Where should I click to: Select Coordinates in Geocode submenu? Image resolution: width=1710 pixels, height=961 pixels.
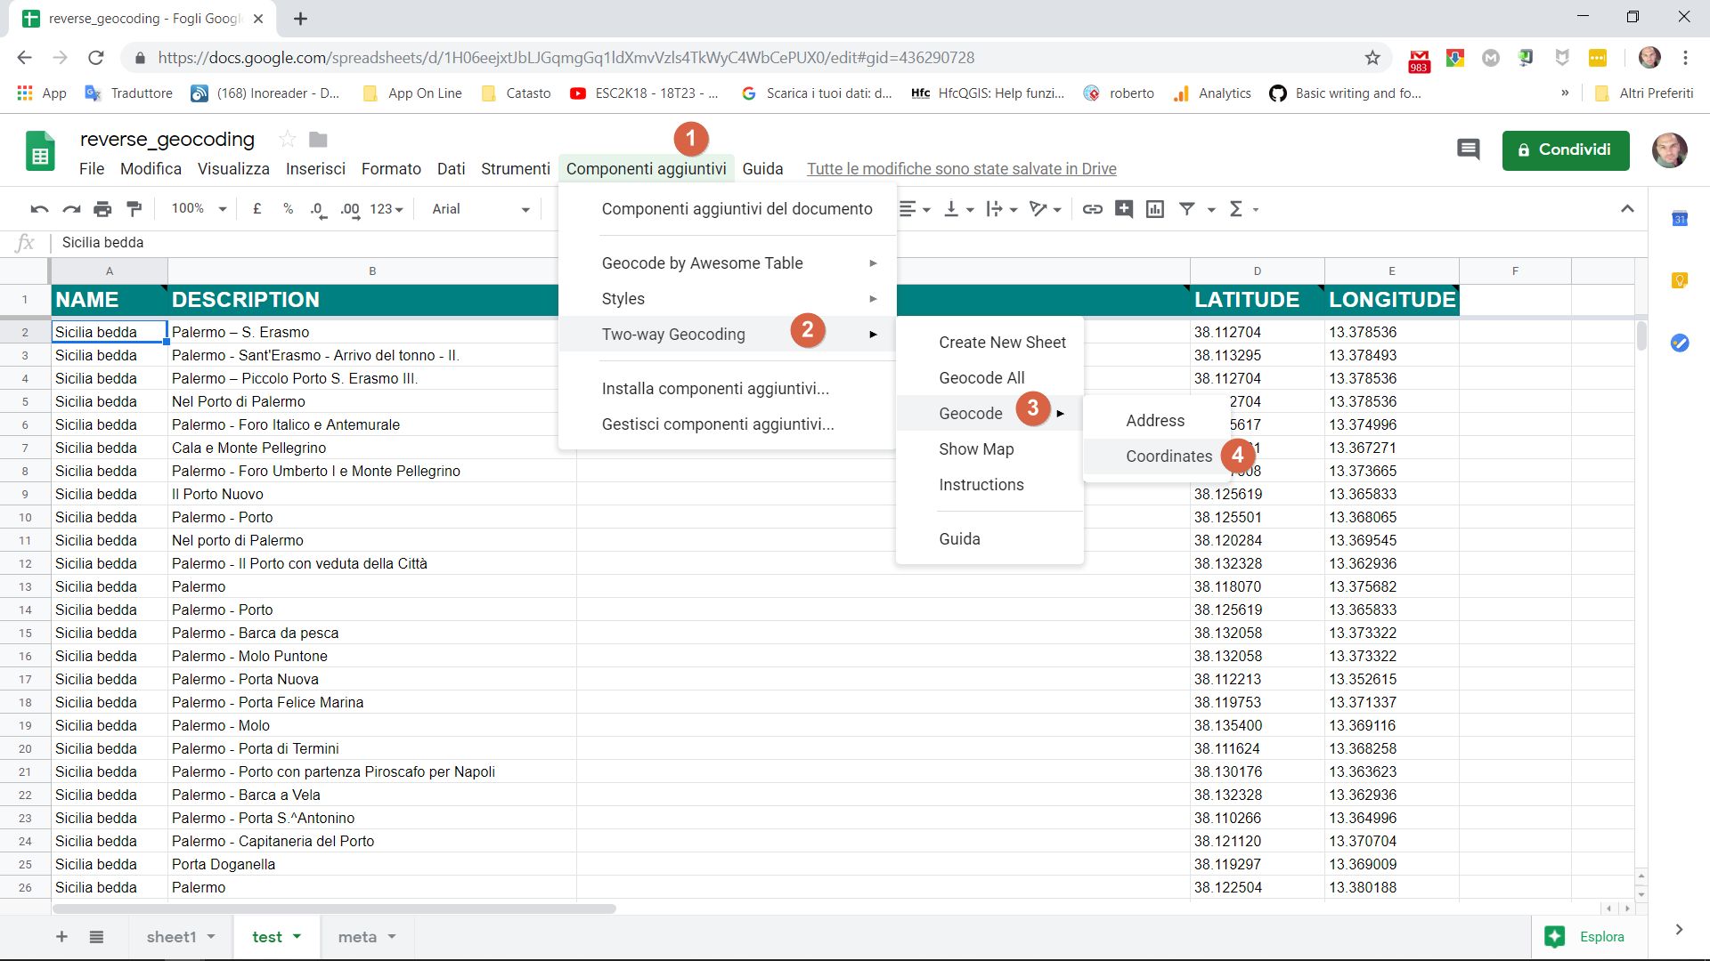[x=1168, y=456]
